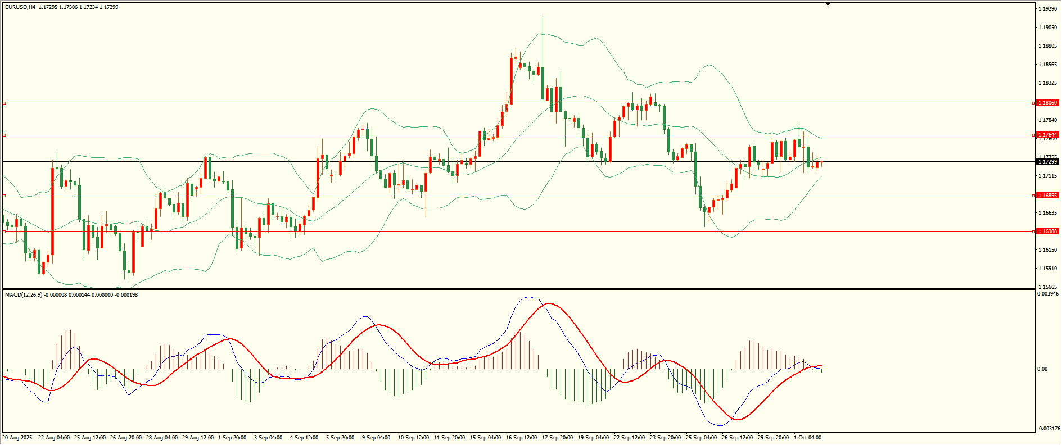Screen dimensions: 1062x445
Task: Click the 20 Aug 2025 date label
Action: coord(17,437)
